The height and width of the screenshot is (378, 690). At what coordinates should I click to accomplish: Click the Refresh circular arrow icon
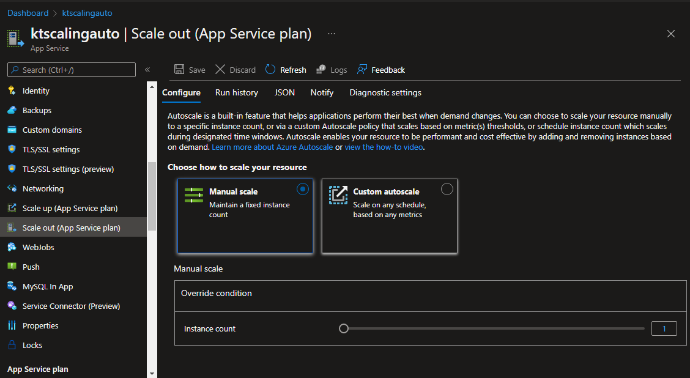pyautogui.click(x=270, y=70)
